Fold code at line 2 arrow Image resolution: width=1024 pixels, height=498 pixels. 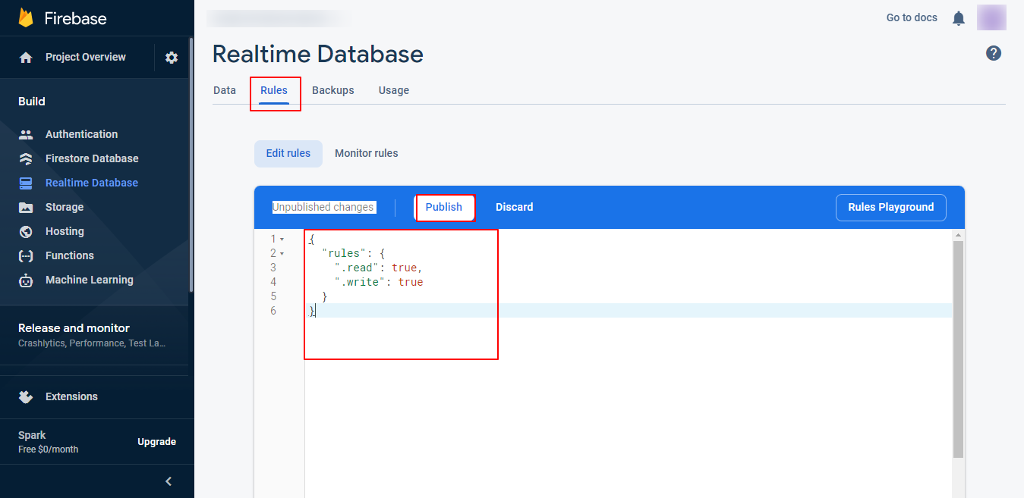(282, 254)
